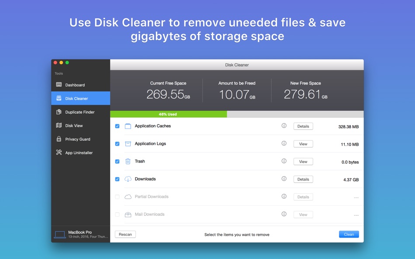The width and height of the screenshot is (415, 259).
Task: Select Disk Cleaner in the sidebar
Action: pos(81,98)
